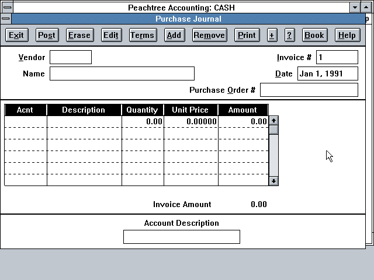Click the Remove button
Screen dimensions: 374x280
[209, 35]
